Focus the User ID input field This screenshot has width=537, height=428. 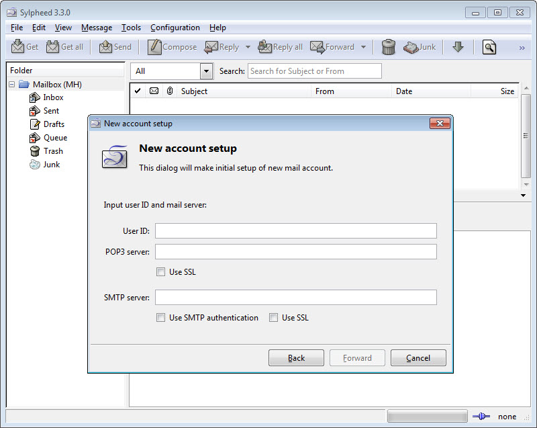(296, 230)
